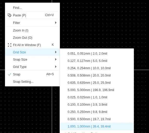Set grid to 0.051mm | 2.0mil
The image size is (149, 133).
[x=97, y=54]
